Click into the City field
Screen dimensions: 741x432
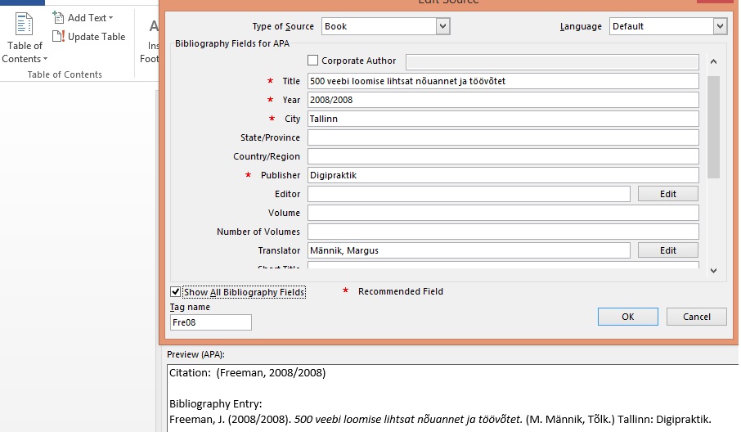[x=503, y=119]
